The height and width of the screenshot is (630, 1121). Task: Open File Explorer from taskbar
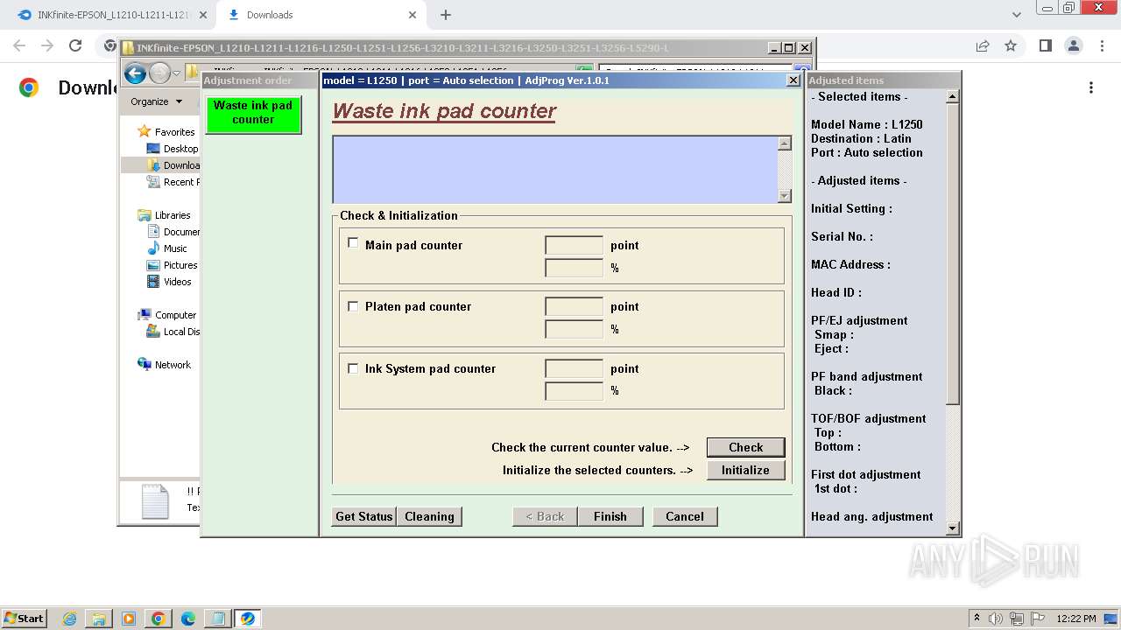point(99,619)
